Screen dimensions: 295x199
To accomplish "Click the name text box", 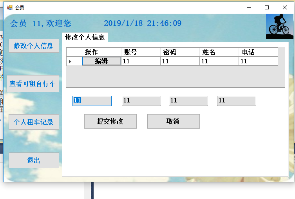I will (x=188, y=101).
